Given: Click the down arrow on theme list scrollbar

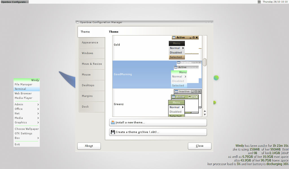Looking at the screenshot, I should (205, 114).
